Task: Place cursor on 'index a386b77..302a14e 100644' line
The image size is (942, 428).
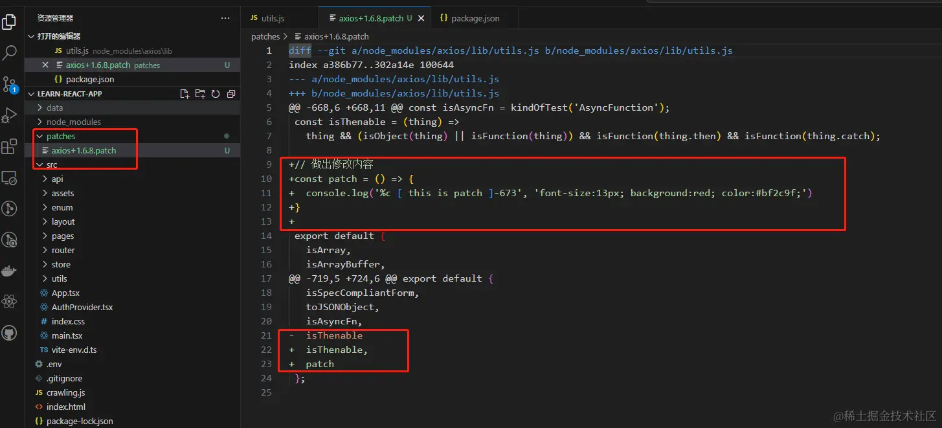Action: (371, 65)
